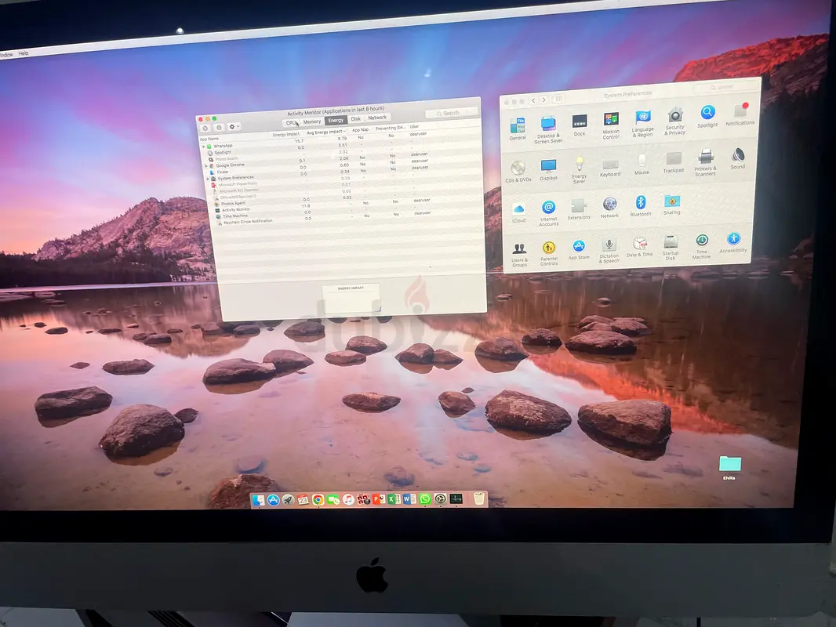Open Users & Groups preferences
Image resolution: width=836 pixels, height=627 pixels.
pyautogui.click(x=519, y=255)
